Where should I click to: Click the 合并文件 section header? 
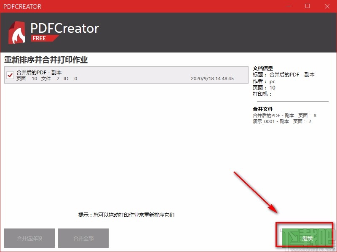click(x=263, y=109)
